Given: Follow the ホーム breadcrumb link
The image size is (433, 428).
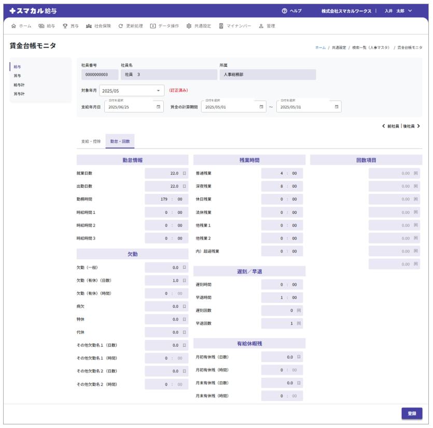Looking at the screenshot, I should point(320,48).
